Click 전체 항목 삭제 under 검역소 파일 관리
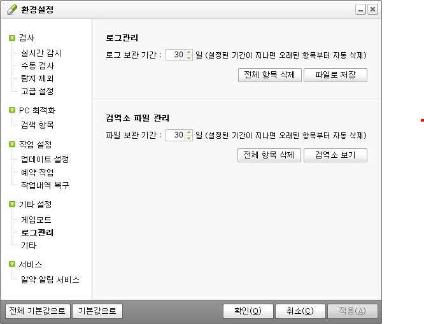Viewport: 424px width, 324px height. [269, 155]
